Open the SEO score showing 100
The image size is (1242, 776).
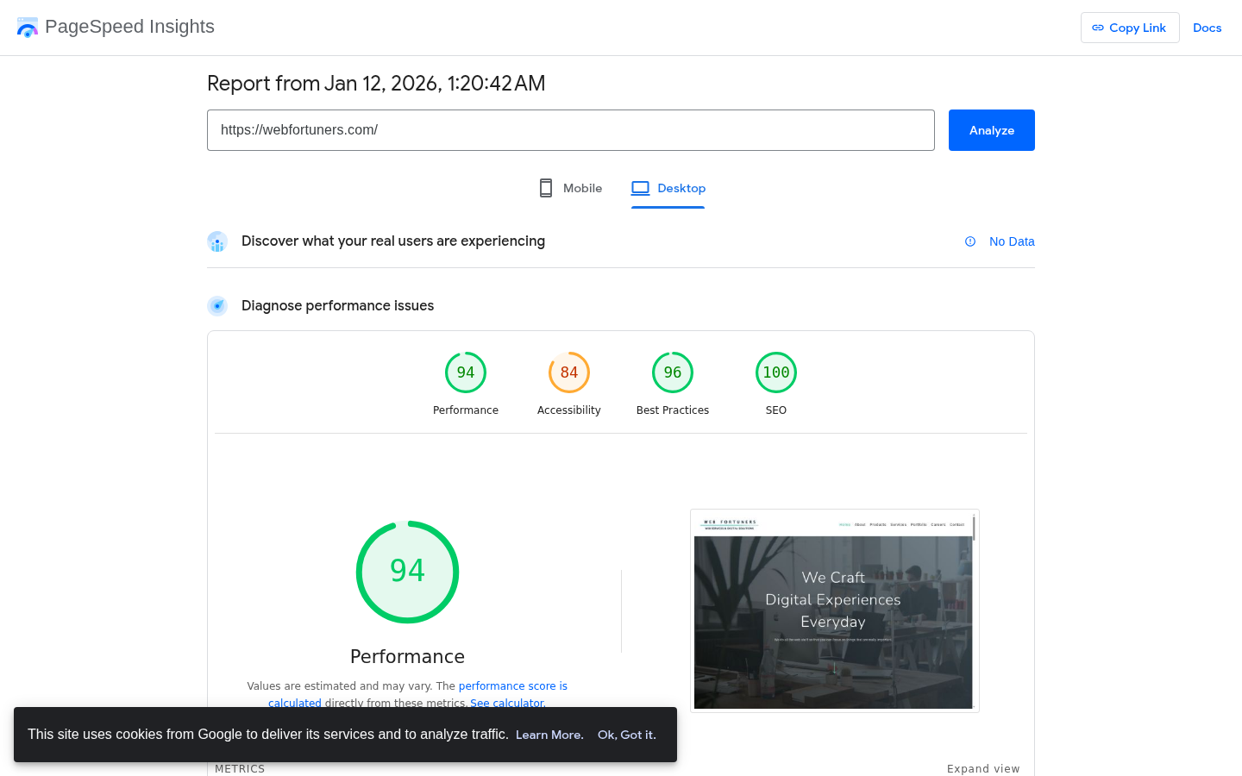(x=776, y=372)
